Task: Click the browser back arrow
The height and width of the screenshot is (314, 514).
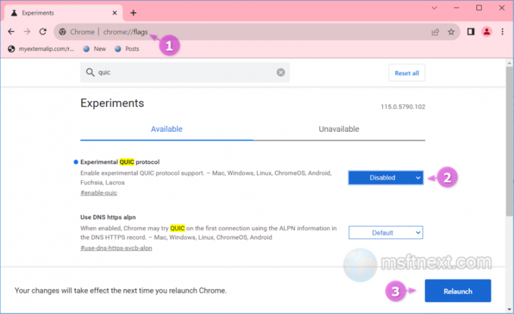Action: click(x=11, y=31)
